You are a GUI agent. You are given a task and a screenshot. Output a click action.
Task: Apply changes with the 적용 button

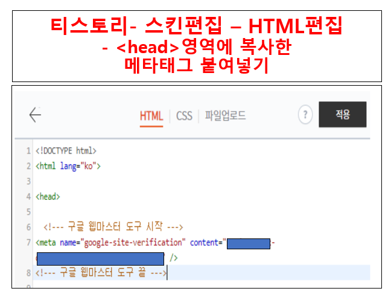(343, 115)
